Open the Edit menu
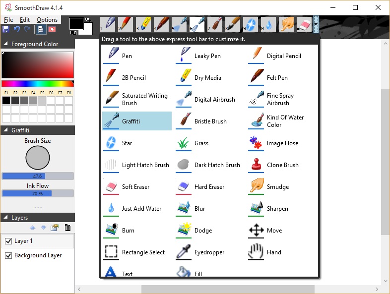 25,20
